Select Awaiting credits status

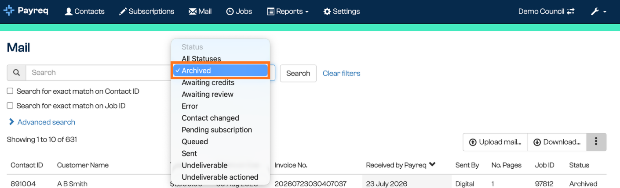(x=220, y=82)
